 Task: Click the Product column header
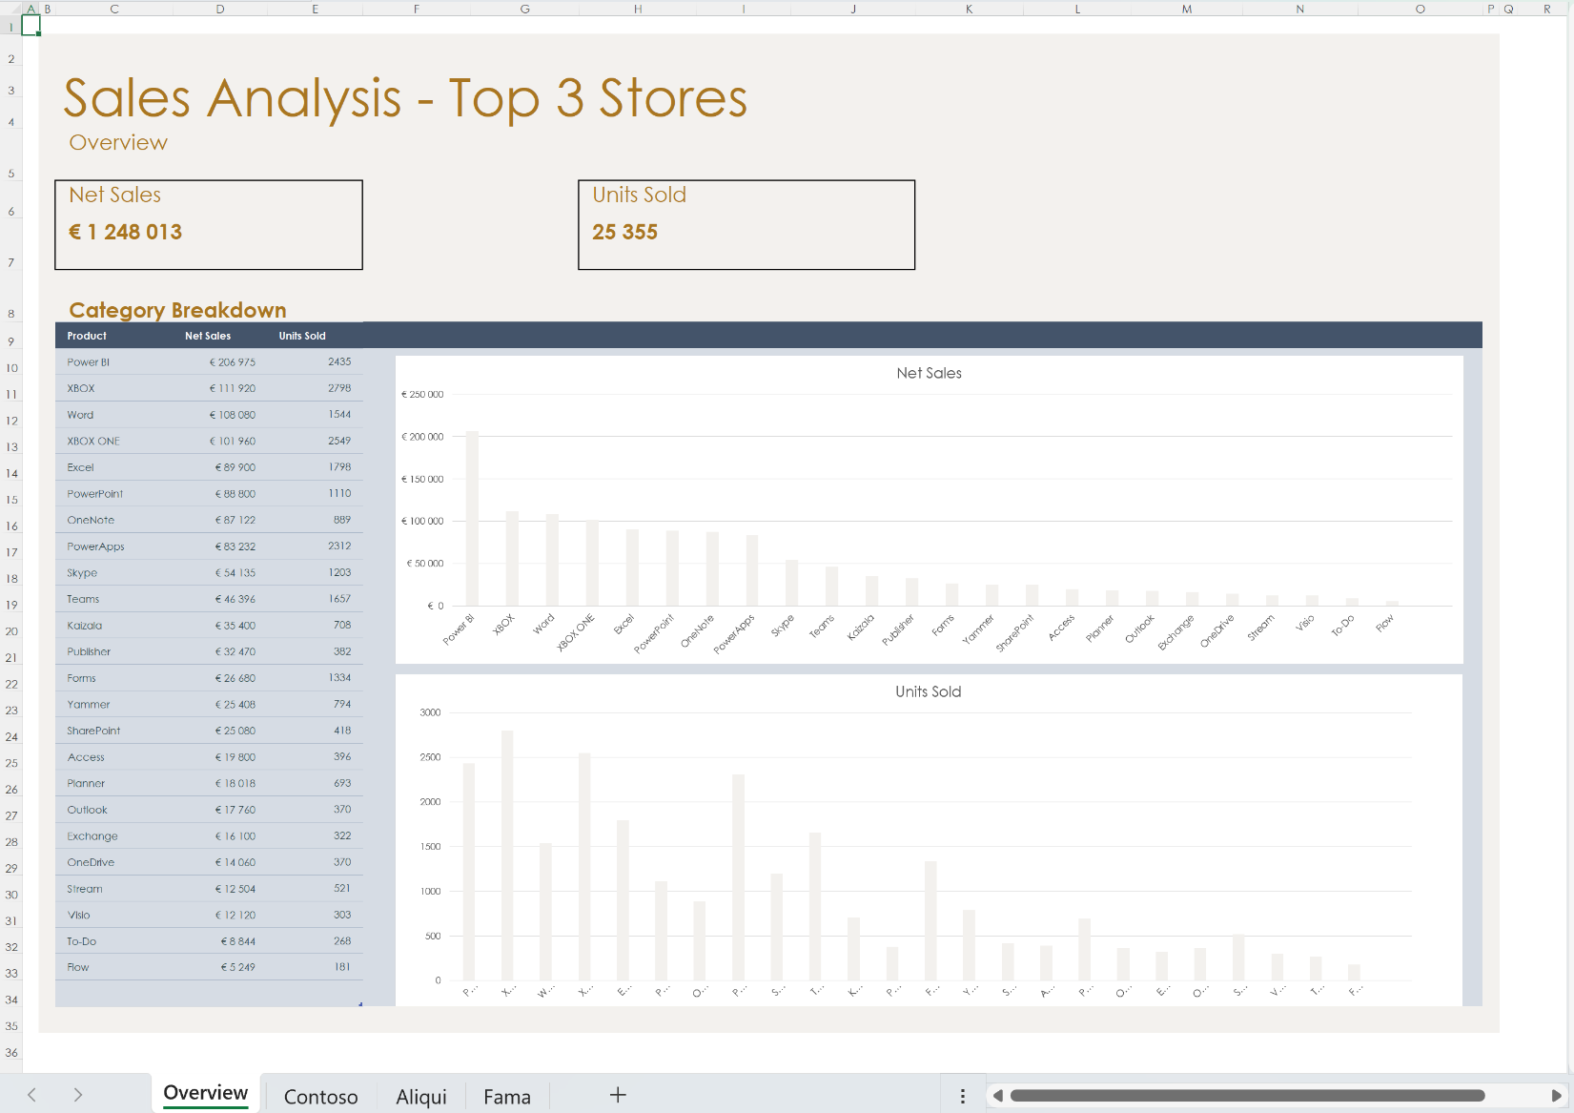pyautogui.click(x=87, y=336)
